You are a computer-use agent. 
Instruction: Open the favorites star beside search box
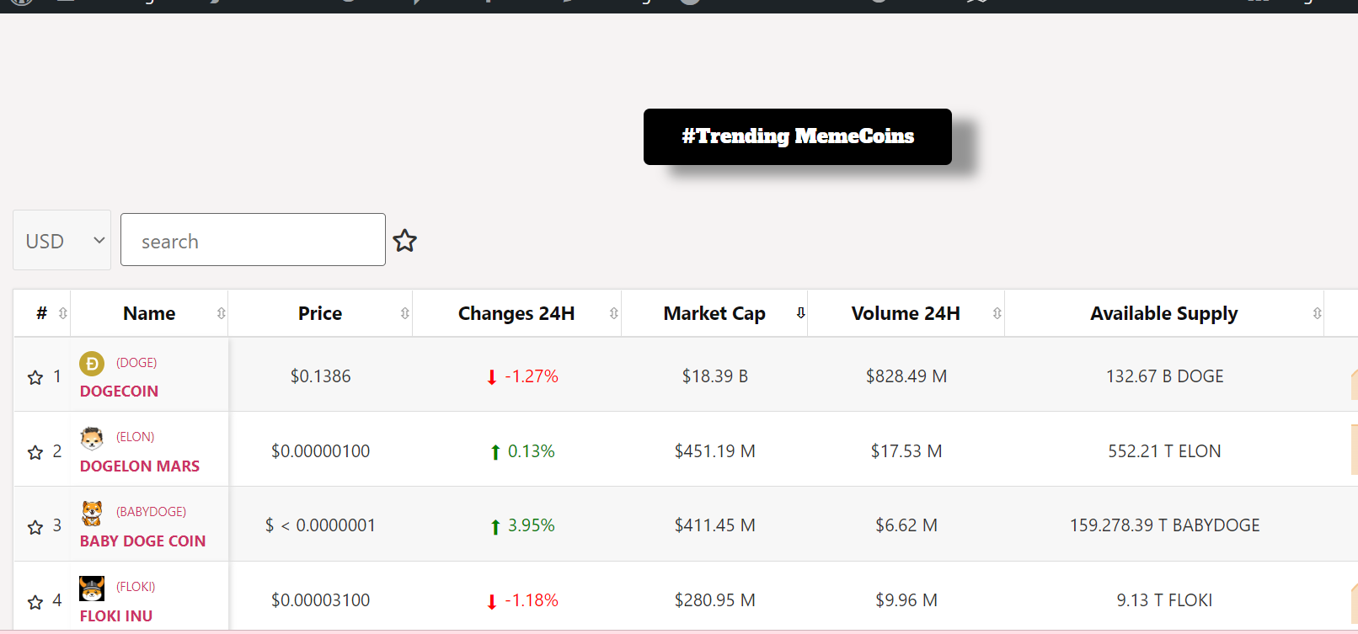tap(405, 240)
